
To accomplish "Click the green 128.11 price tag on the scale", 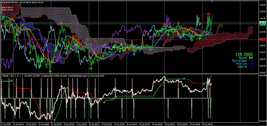I will click(x=262, y=24).
